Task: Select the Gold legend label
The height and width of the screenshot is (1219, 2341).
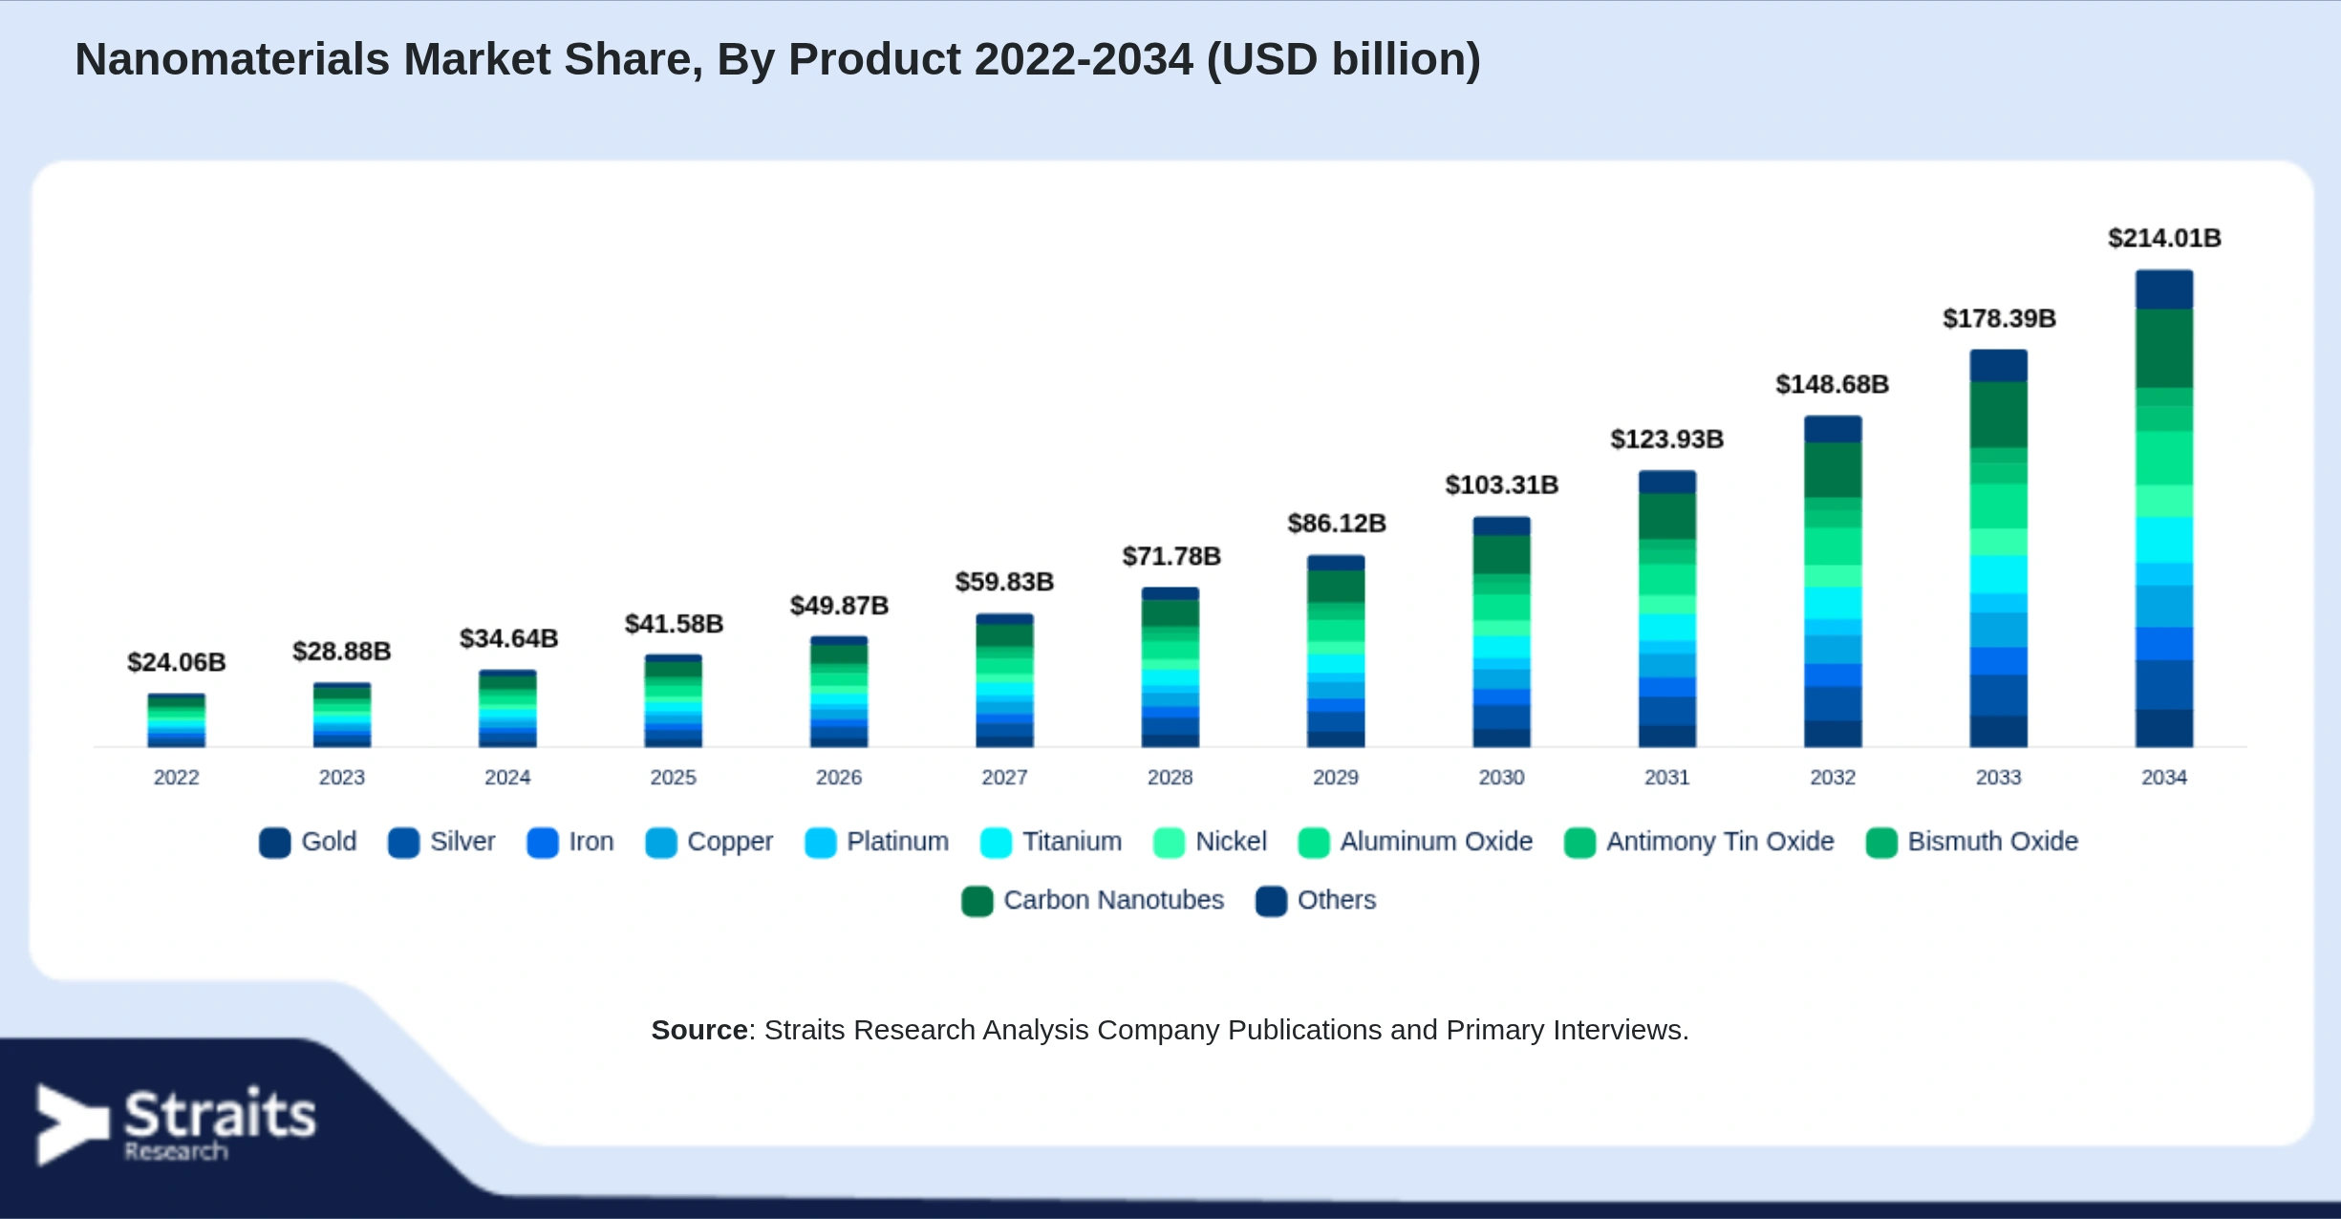Action: click(x=329, y=842)
